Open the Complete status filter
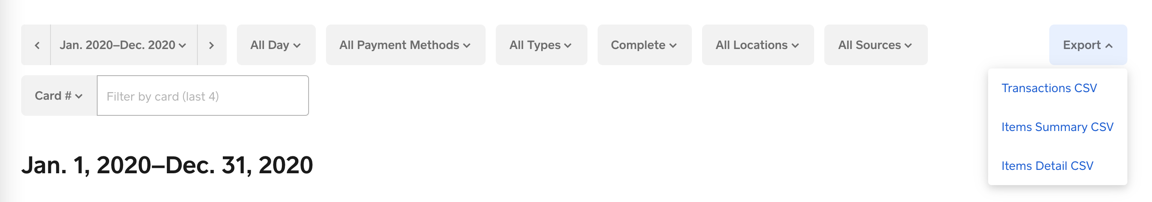 tap(644, 45)
